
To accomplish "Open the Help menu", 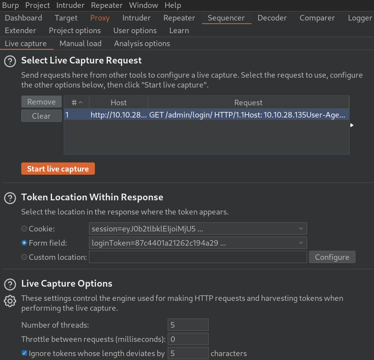I will pyautogui.click(x=173, y=5).
